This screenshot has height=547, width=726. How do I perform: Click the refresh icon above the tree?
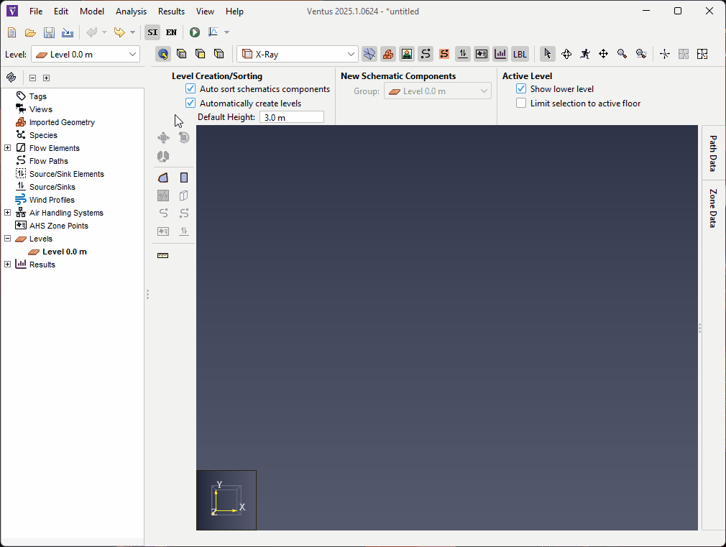pos(11,78)
